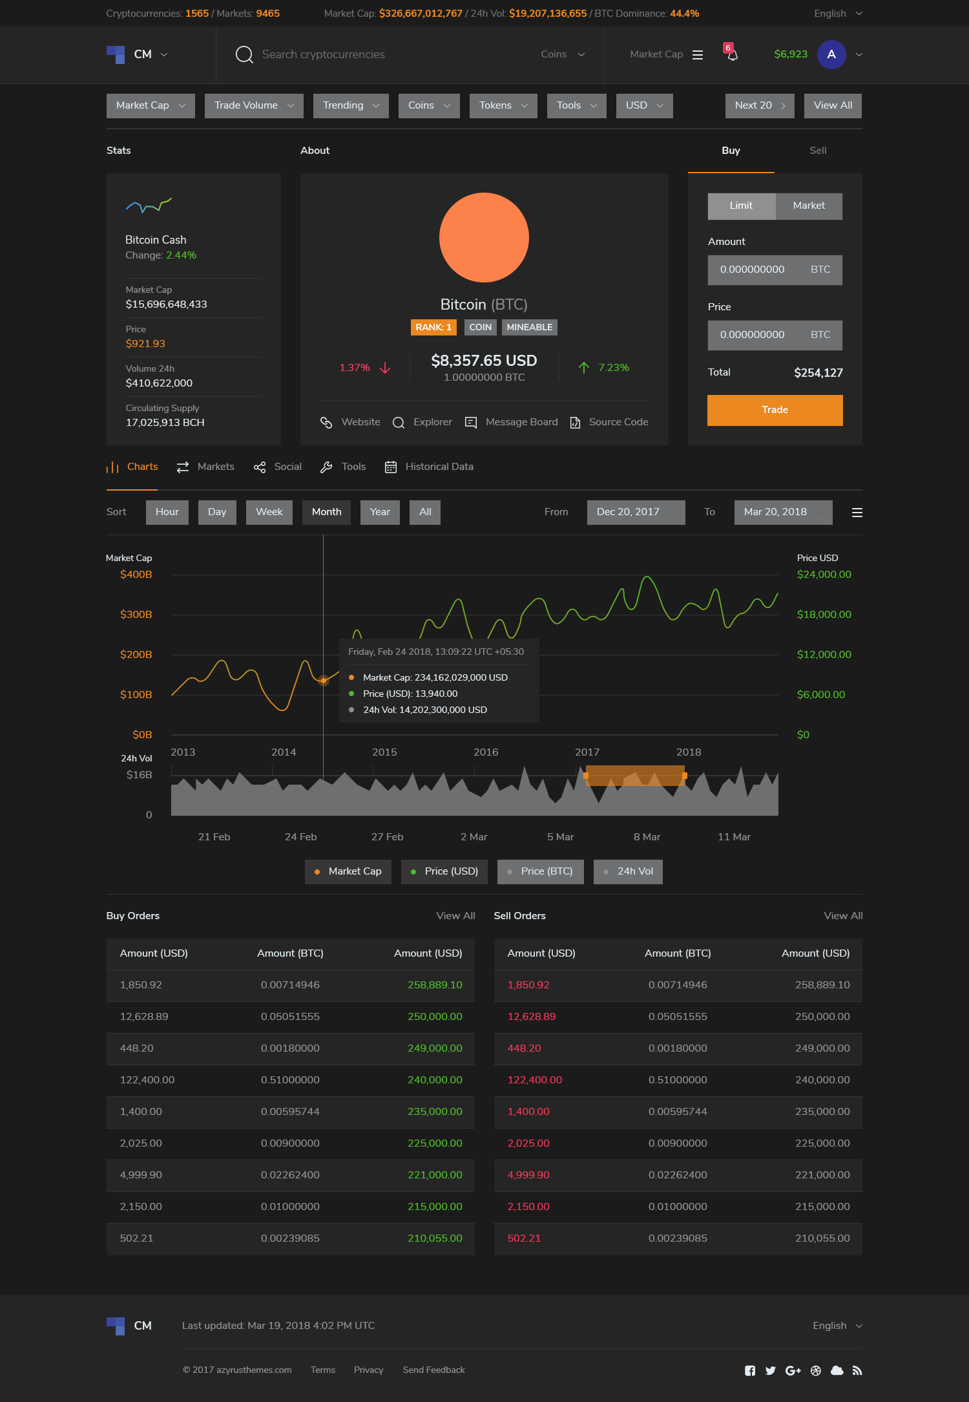Click the Markets swap arrows icon
The width and height of the screenshot is (969, 1402).
pyautogui.click(x=183, y=467)
